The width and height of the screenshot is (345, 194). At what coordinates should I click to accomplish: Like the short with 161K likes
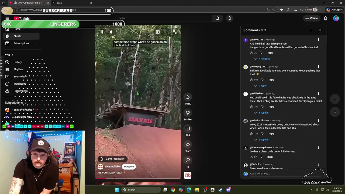point(188,97)
